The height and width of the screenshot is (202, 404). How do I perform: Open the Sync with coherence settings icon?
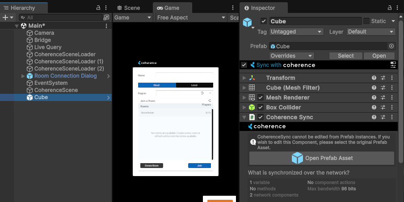coord(393,65)
